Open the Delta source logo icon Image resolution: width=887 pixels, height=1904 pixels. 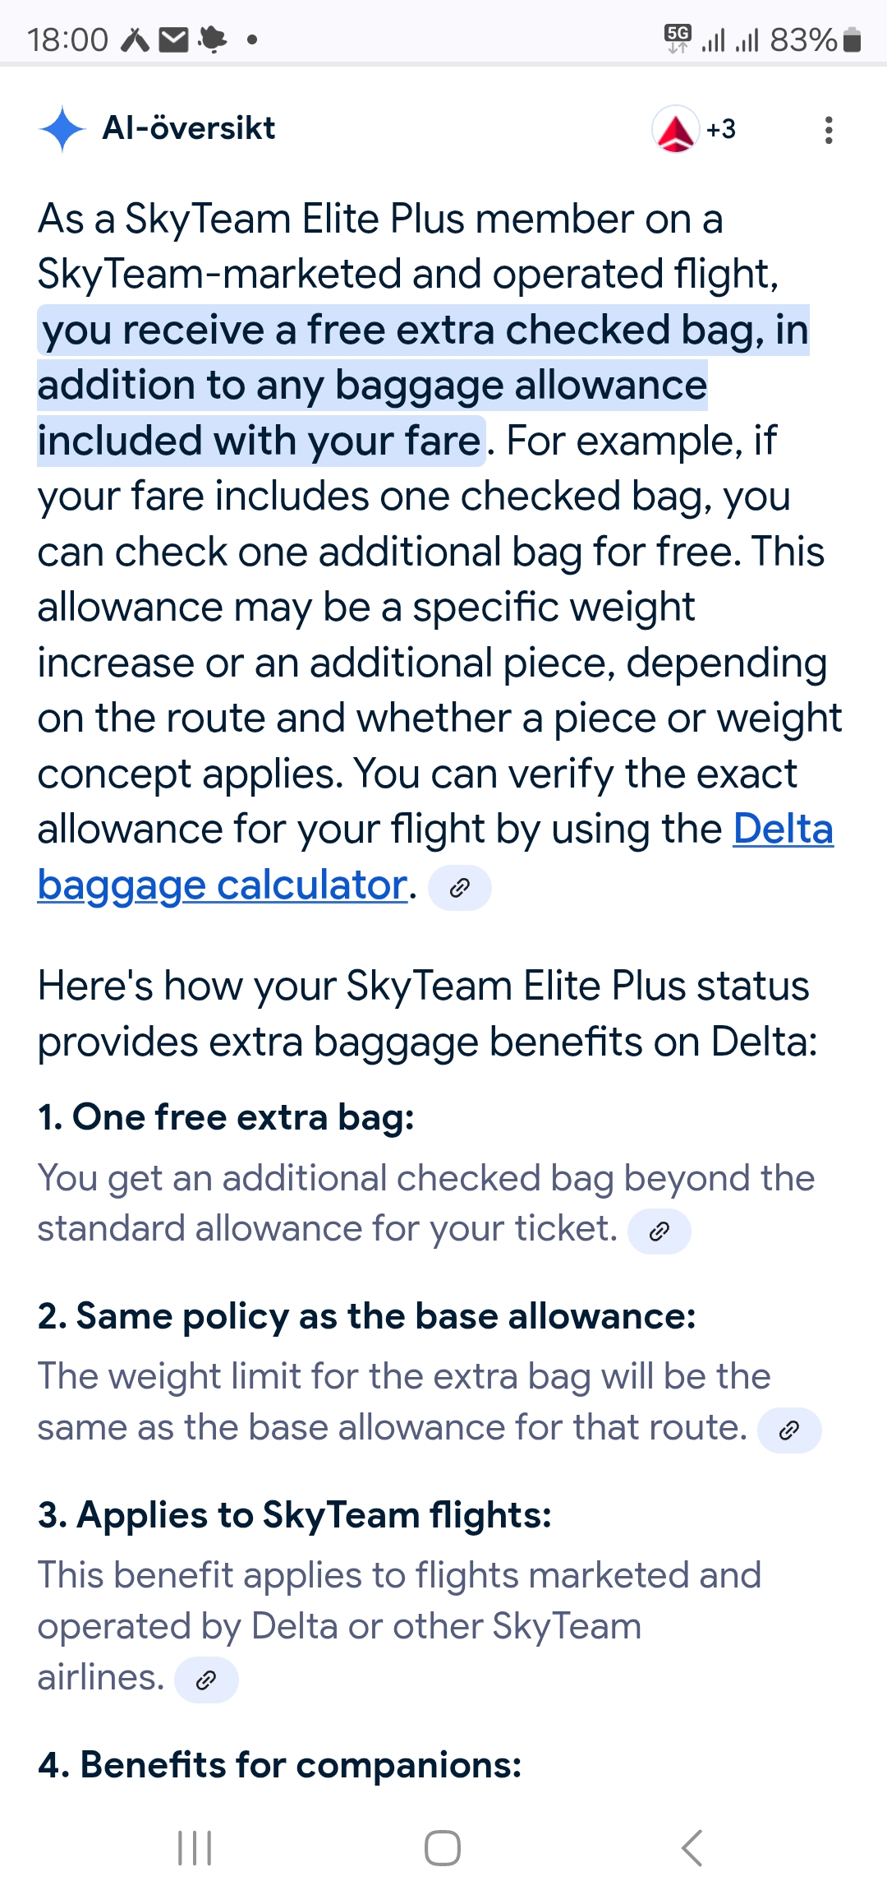click(x=675, y=130)
